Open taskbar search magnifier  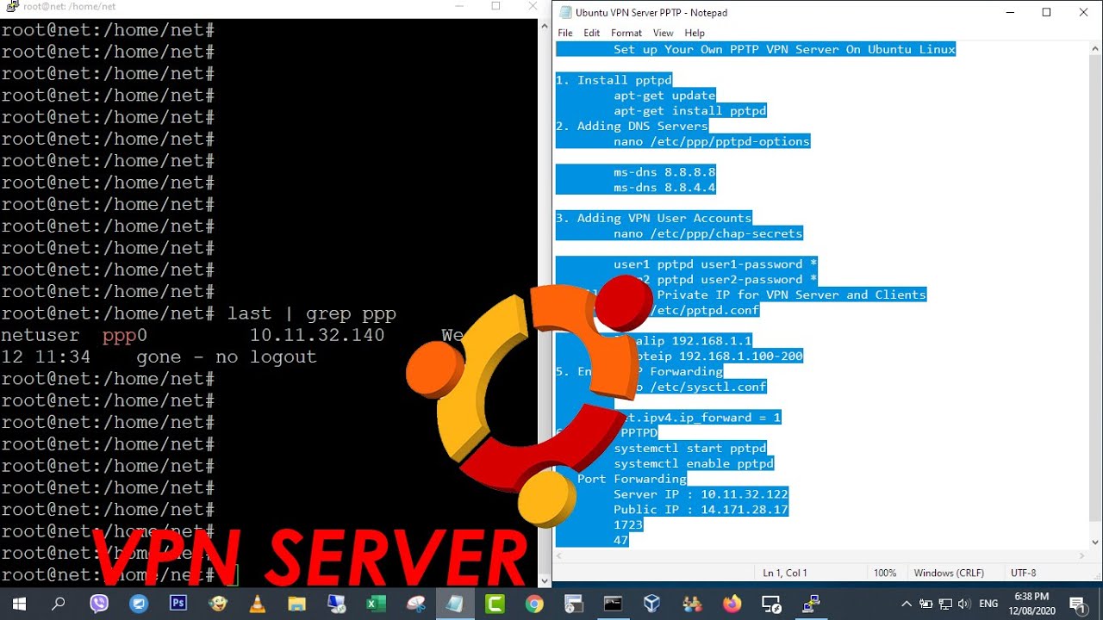pyautogui.click(x=59, y=604)
